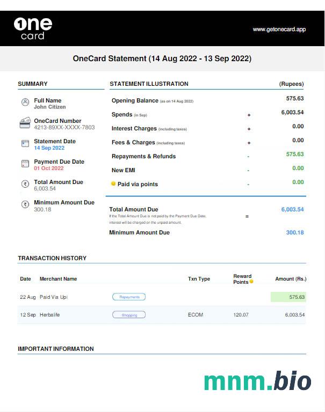Click the Repayments tag button

point(129,297)
